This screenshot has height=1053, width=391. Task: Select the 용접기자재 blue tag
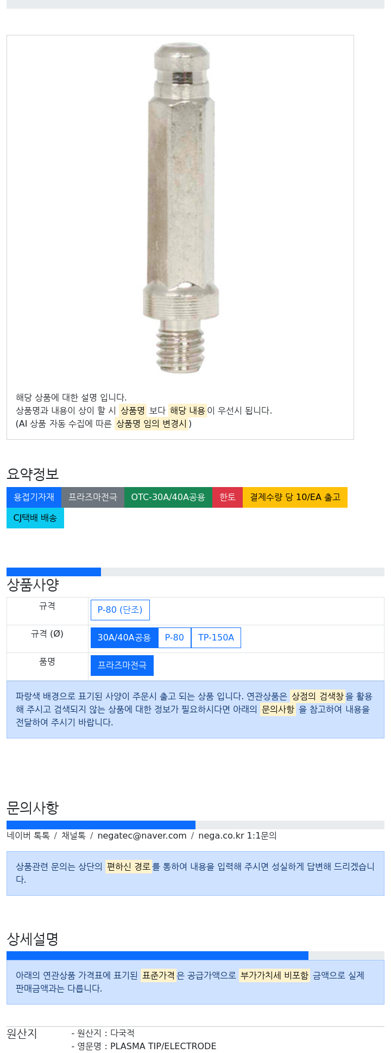point(34,497)
